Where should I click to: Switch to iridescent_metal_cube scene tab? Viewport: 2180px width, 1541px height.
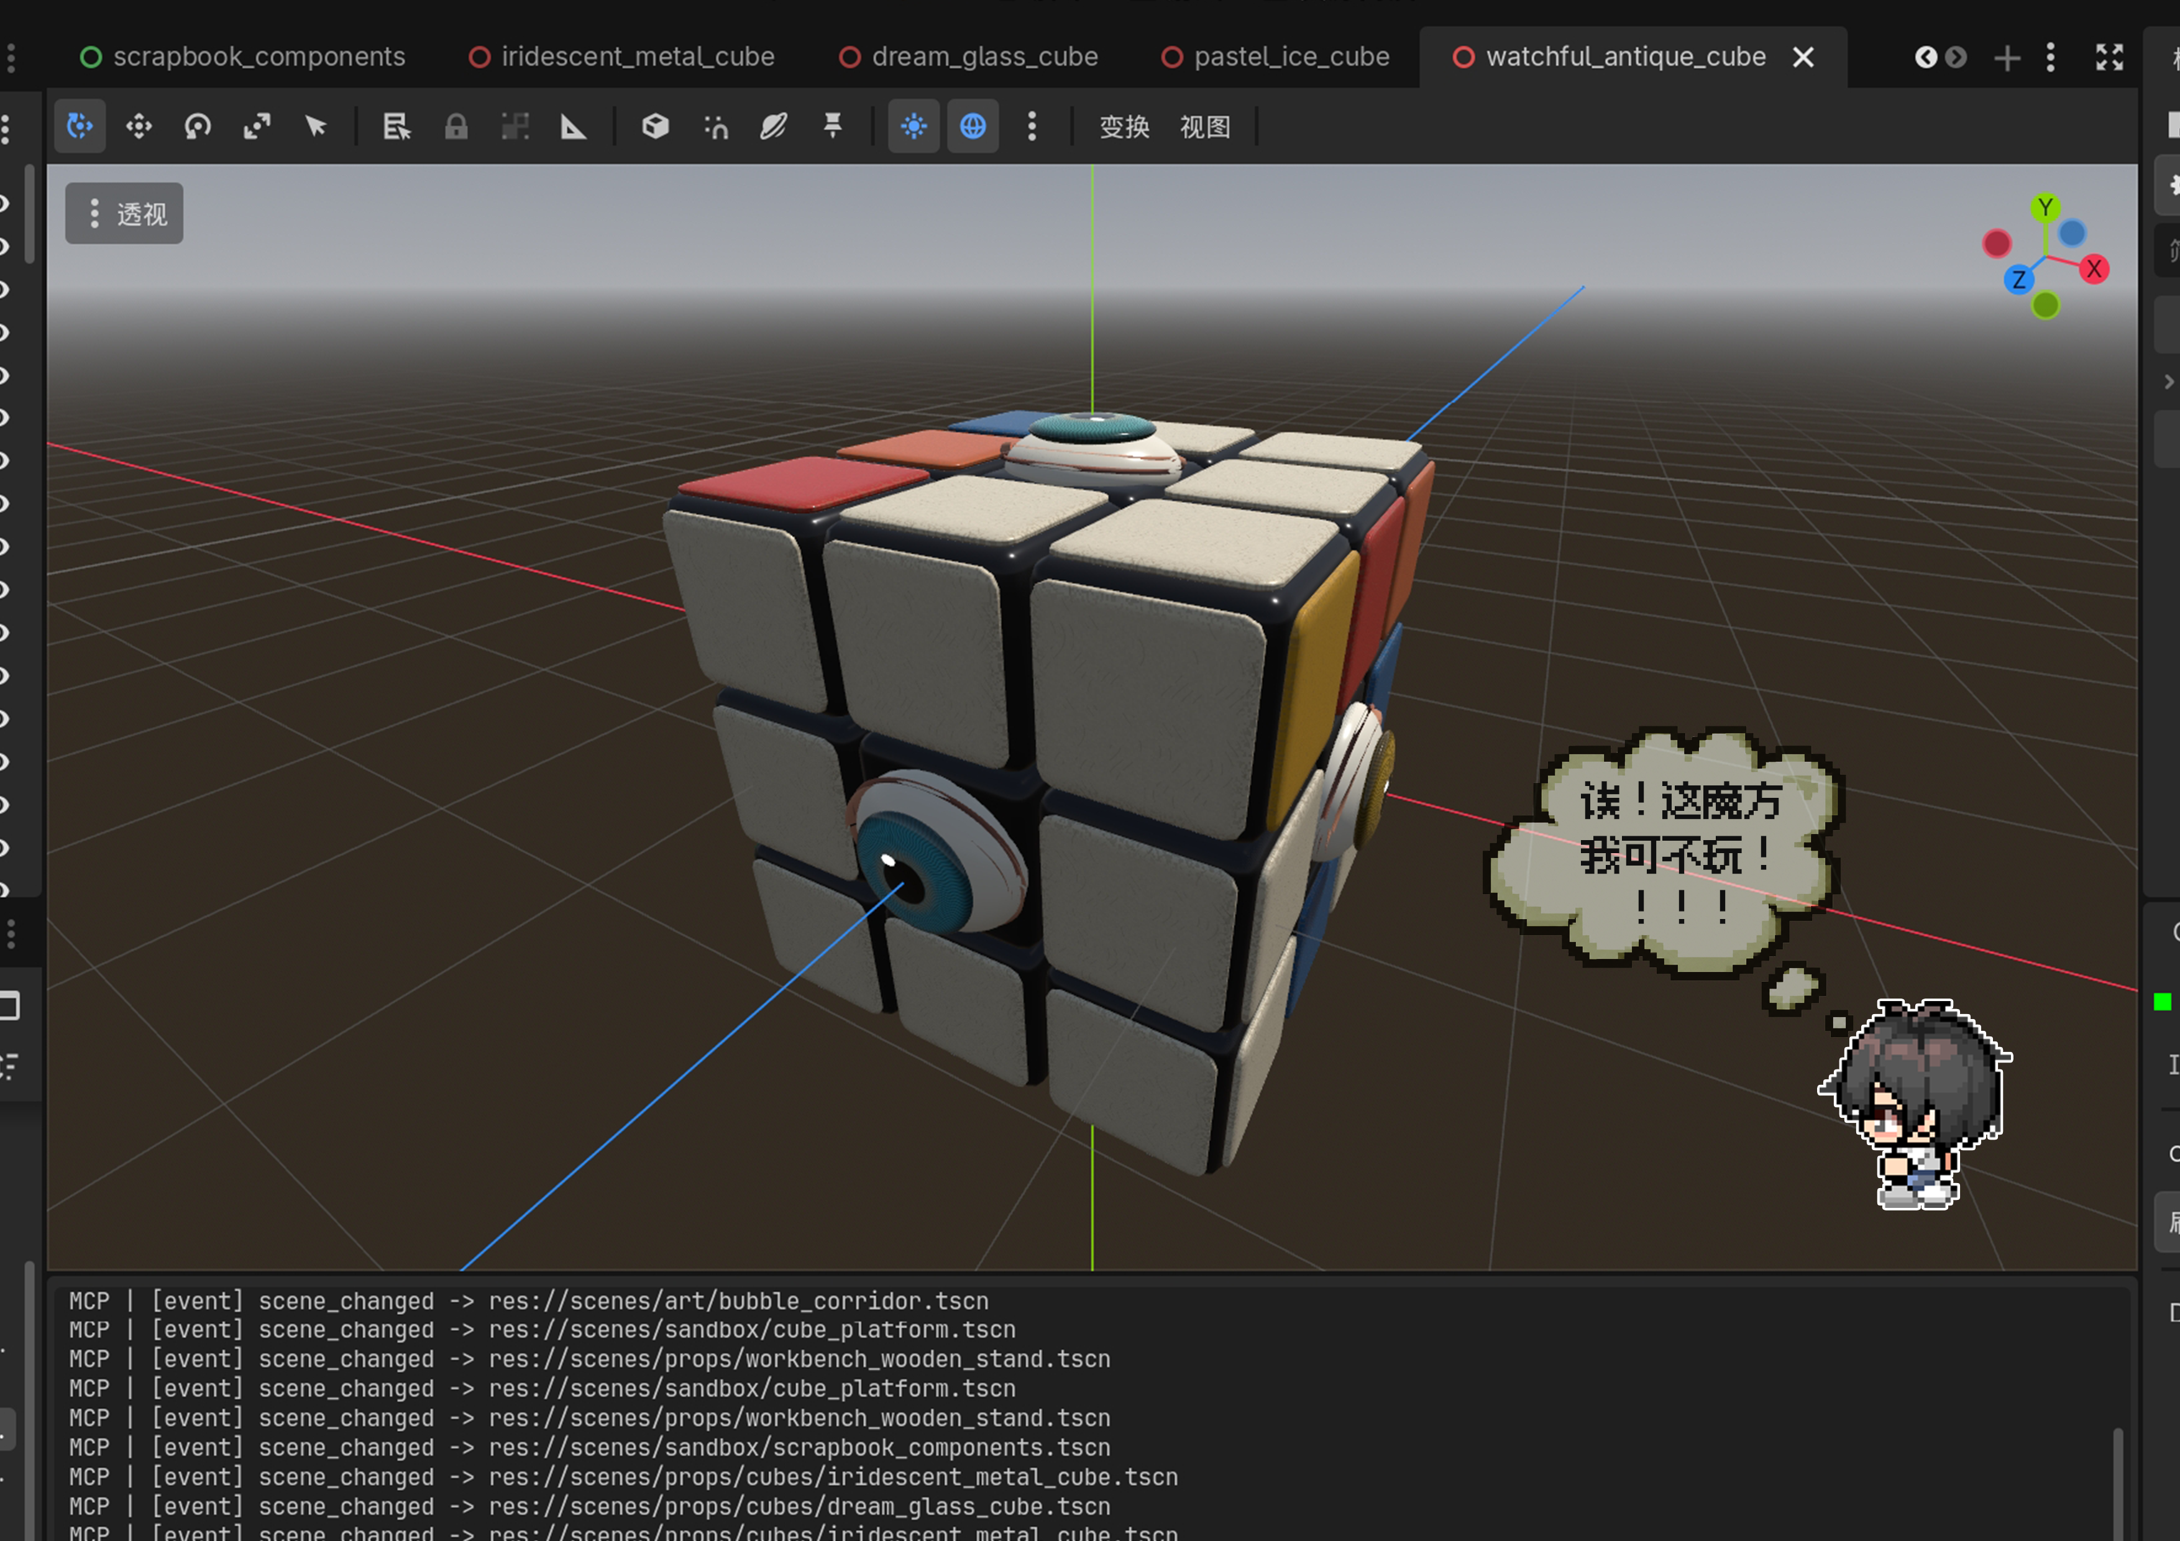click(x=622, y=57)
